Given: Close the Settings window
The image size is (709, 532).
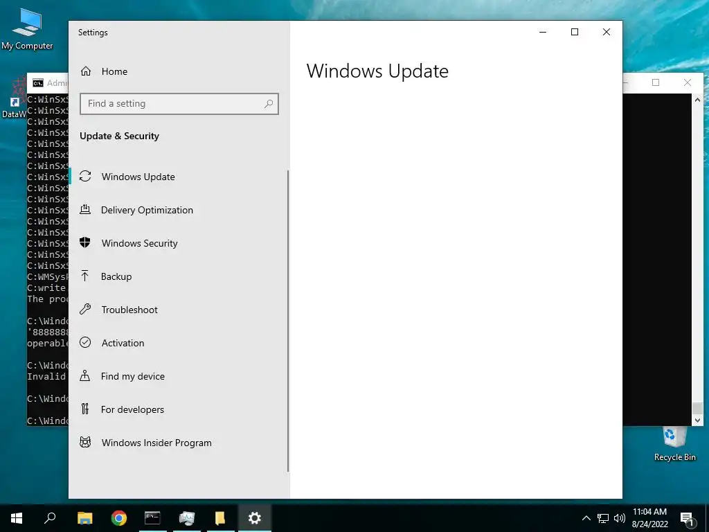Looking at the screenshot, I should 607,32.
